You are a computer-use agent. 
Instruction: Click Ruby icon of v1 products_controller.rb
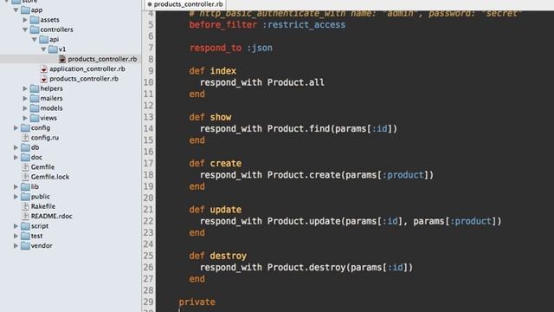coord(62,59)
